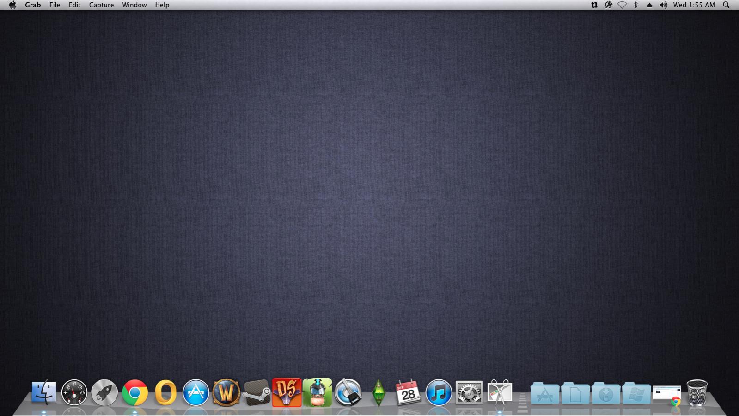Open the green knight game icon in Dock
This screenshot has height=416, width=739.
click(318, 392)
